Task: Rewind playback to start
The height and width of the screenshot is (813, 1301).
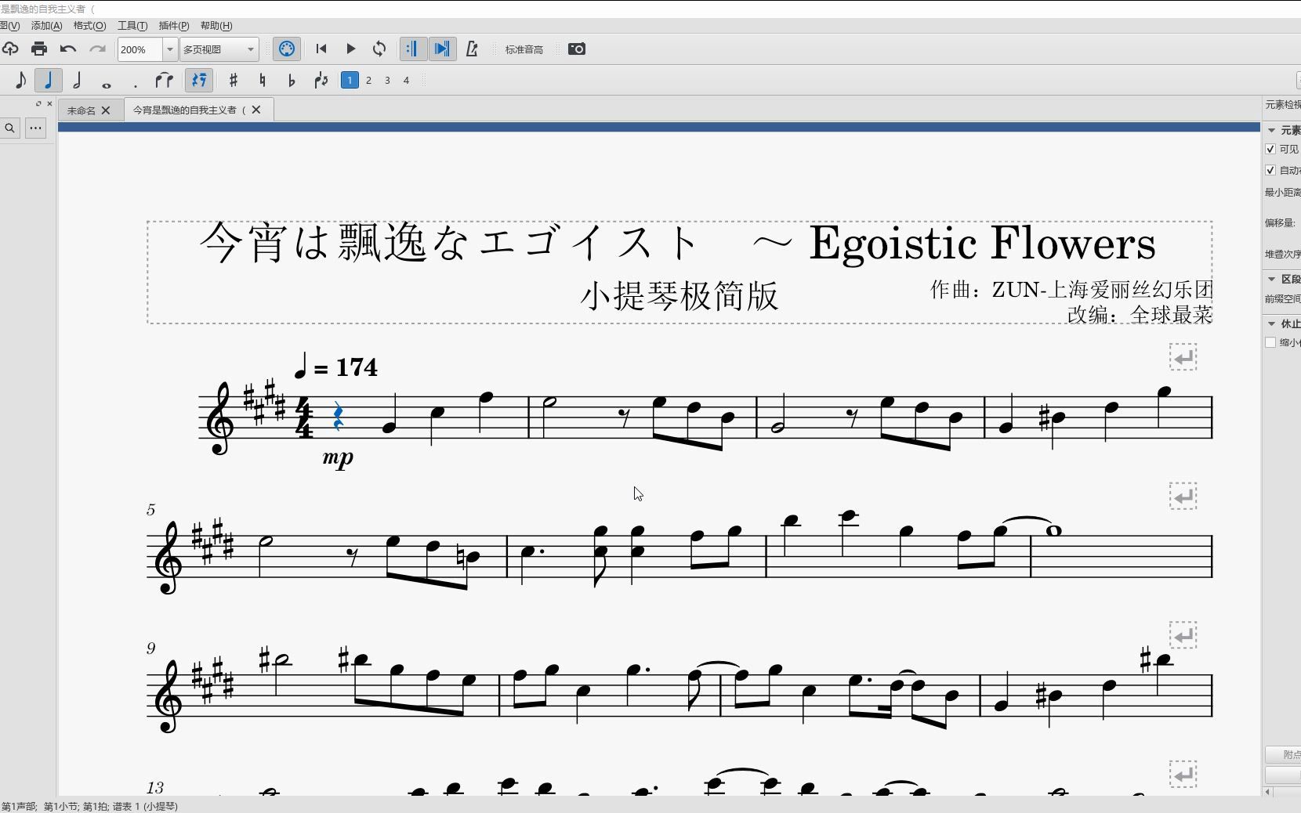Action: pyautogui.click(x=321, y=49)
